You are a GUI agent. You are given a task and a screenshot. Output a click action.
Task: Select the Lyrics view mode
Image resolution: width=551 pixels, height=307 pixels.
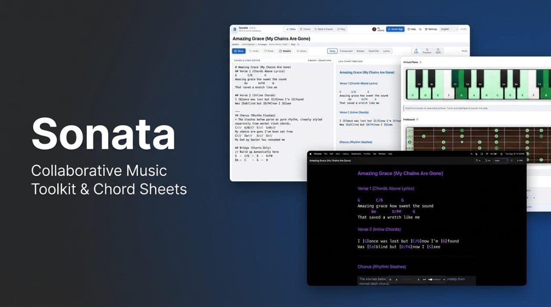pos(387,51)
